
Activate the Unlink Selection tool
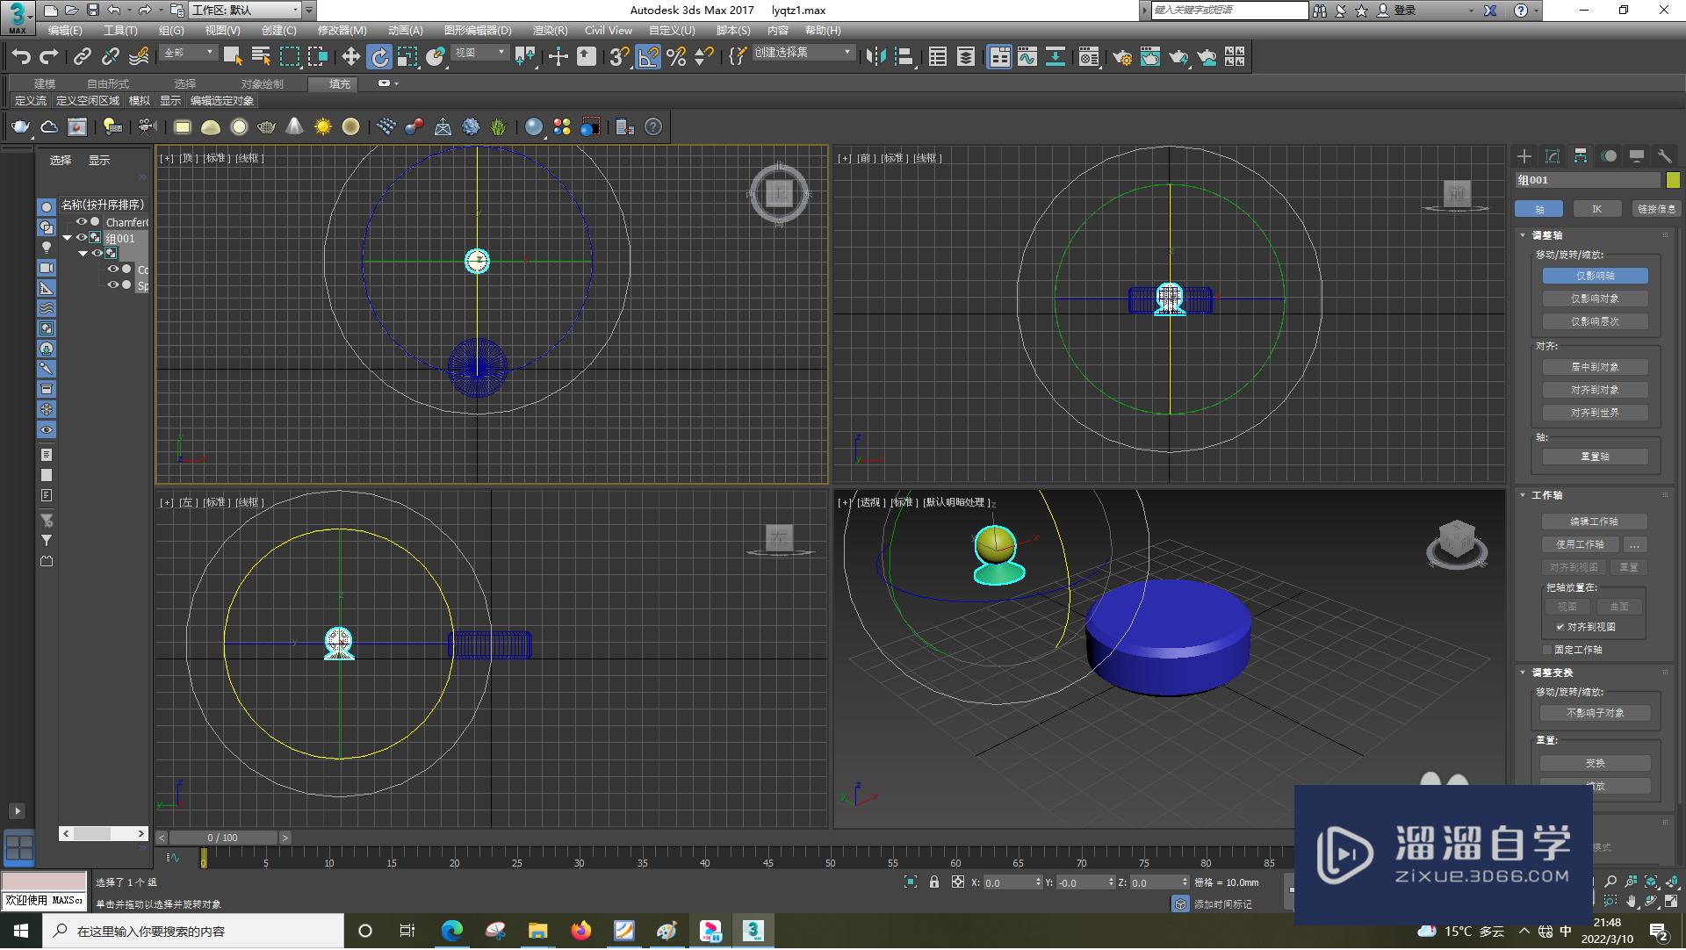[110, 57]
